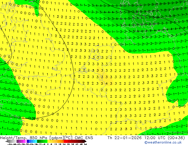Click the dark blue legend swatch at -30
Viewport: 188px width, 145px height.
[x=28, y=141]
